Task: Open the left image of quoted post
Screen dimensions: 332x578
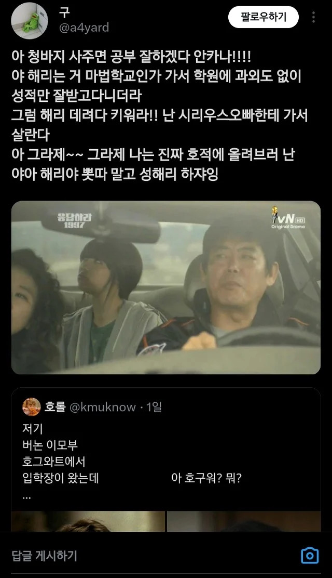Action: click(88, 521)
